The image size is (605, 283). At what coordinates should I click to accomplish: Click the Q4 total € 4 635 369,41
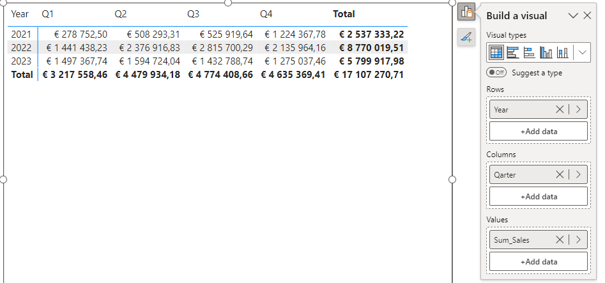(x=293, y=75)
